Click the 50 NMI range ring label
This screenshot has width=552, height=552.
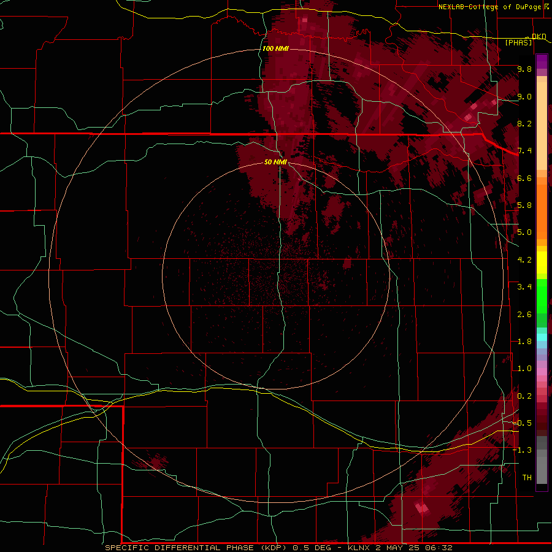[x=275, y=162]
